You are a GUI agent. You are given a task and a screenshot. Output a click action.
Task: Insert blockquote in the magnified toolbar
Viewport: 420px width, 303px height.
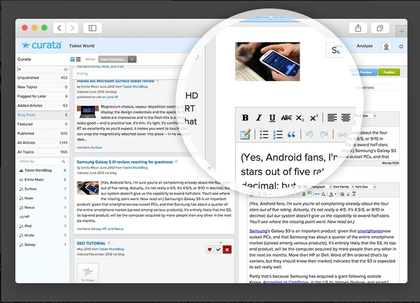coord(291,135)
